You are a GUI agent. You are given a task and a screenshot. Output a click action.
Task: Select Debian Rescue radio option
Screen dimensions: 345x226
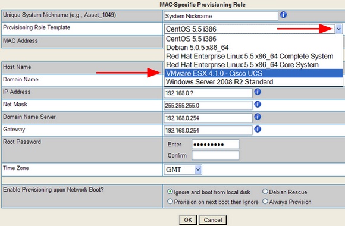coord(265,192)
